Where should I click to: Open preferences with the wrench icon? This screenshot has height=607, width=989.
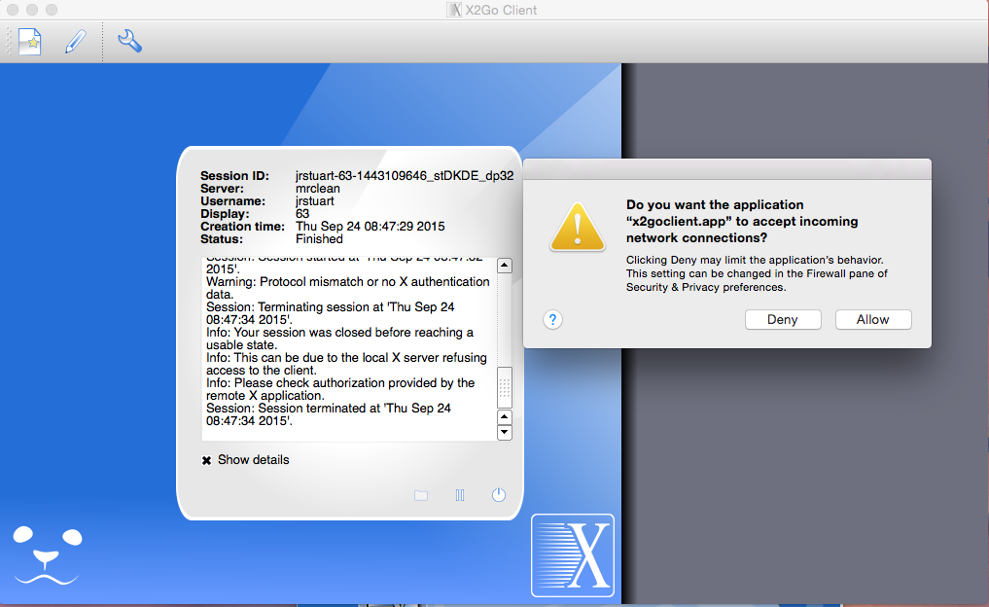point(129,41)
